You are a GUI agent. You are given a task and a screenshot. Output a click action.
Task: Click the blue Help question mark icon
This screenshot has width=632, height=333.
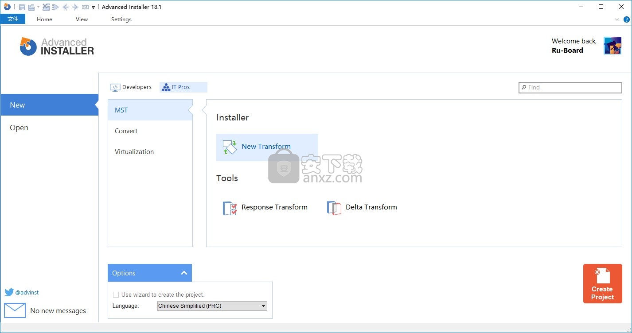coord(626,19)
